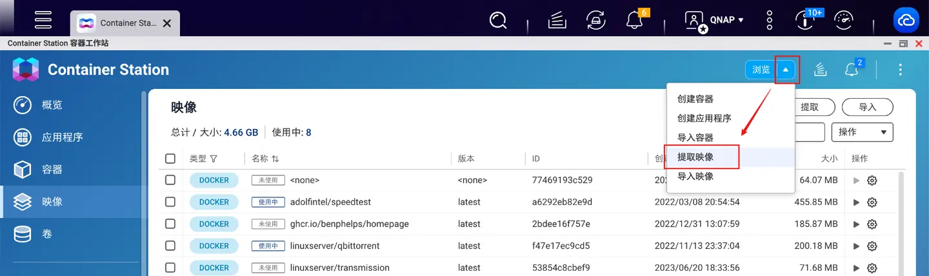Screen dimensions: 929x276
Task: Click the 浏览 button
Action: 761,70
